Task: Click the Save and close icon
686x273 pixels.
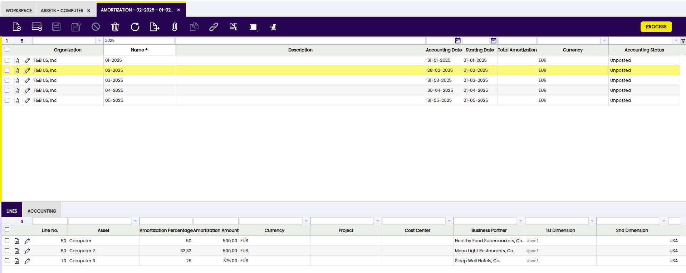Action: [x=76, y=27]
